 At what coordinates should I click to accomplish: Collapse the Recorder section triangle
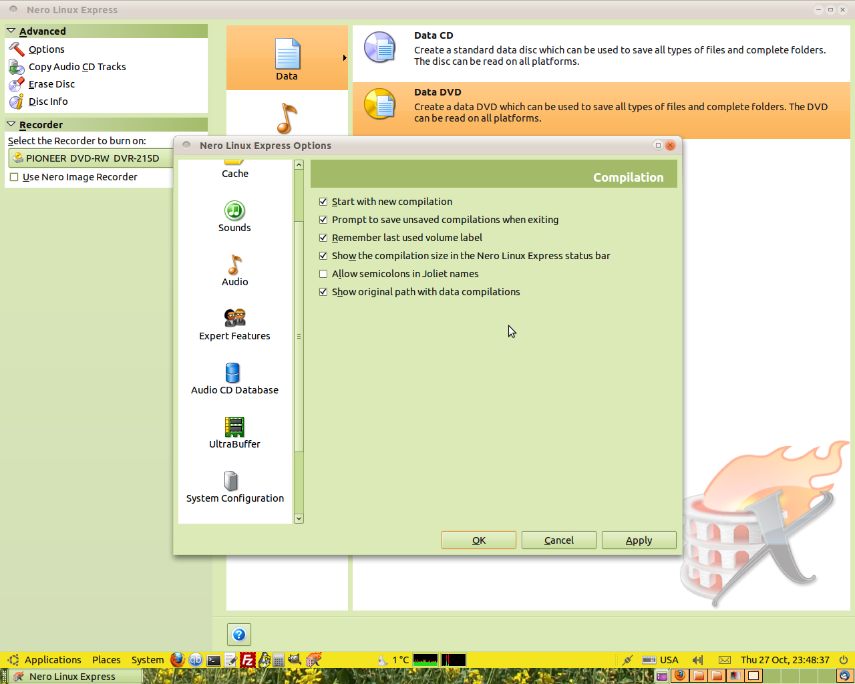11,124
